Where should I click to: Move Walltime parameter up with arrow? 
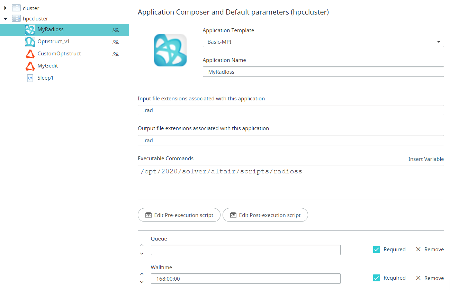(x=142, y=274)
